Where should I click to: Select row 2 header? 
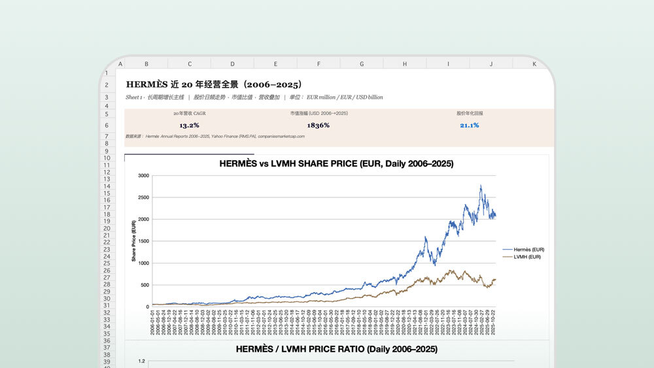coord(107,84)
